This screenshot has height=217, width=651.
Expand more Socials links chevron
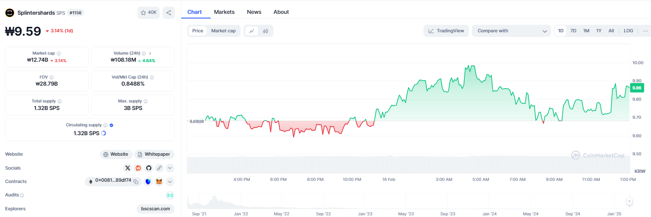170,168
